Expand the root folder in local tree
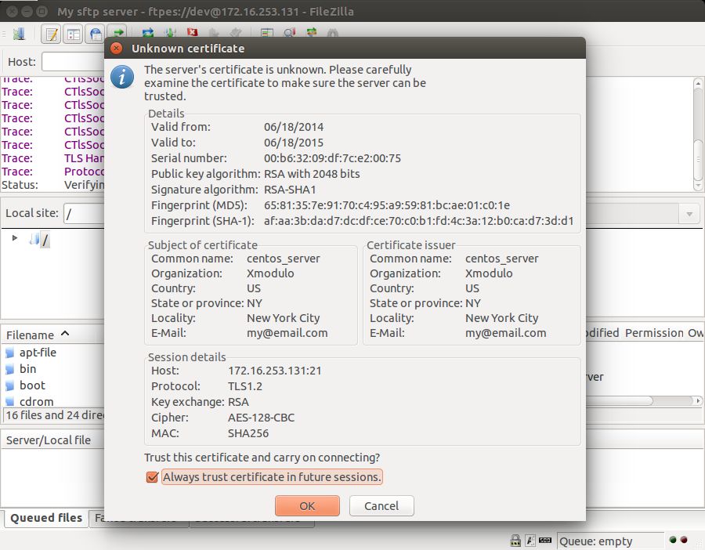The image size is (705, 550). tap(15, 238)
